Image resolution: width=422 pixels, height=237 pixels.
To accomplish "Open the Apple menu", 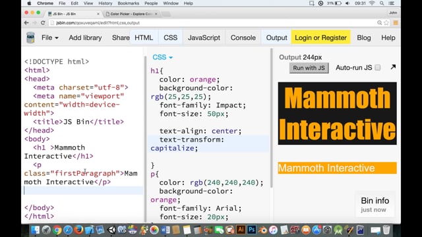I will click(x=29, y=3).
